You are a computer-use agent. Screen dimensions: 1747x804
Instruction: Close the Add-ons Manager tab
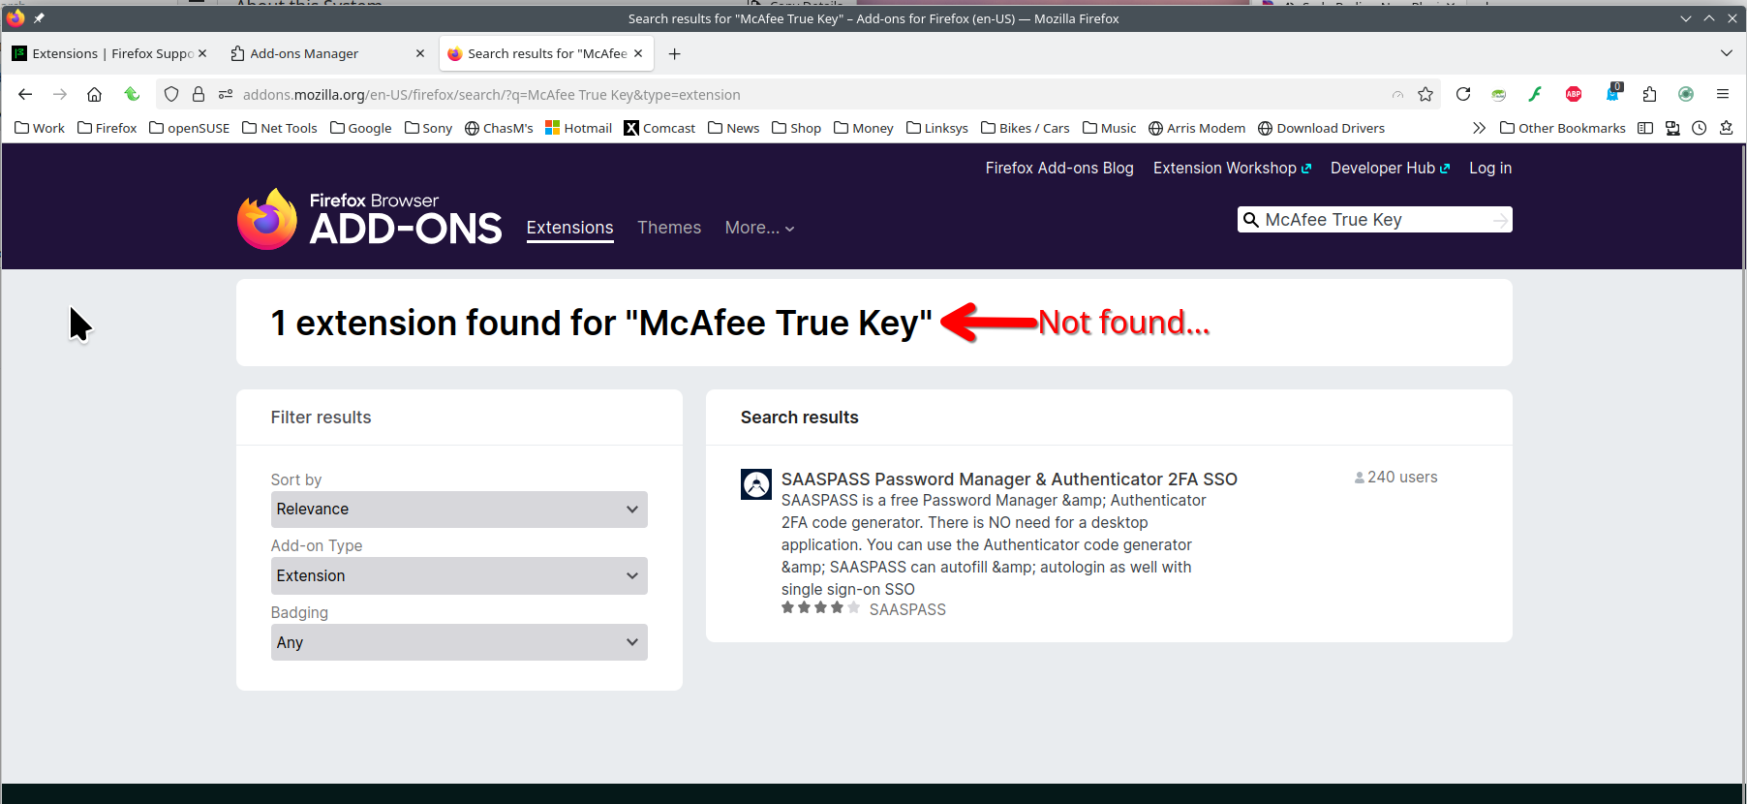pyautogui.click(x=420, y=53)
